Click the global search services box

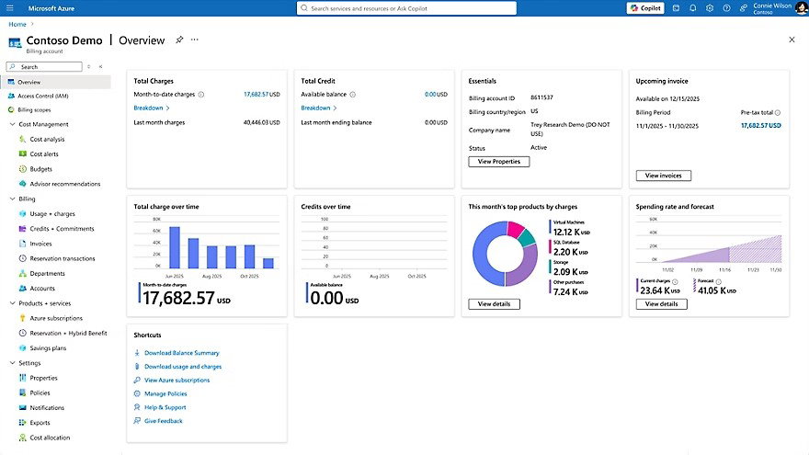pyautogui.click(x=406, y=8)
